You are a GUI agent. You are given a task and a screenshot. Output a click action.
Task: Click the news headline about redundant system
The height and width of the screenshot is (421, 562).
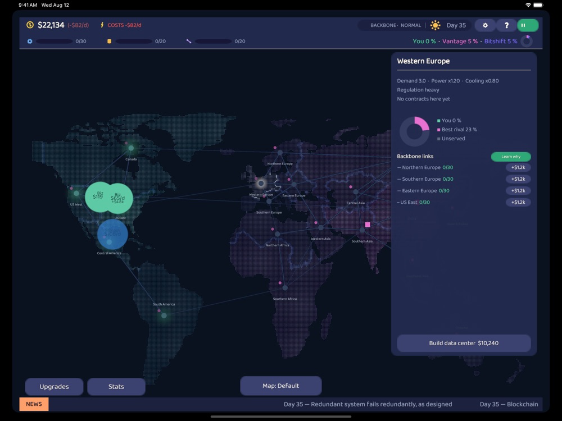coord(368,404)
